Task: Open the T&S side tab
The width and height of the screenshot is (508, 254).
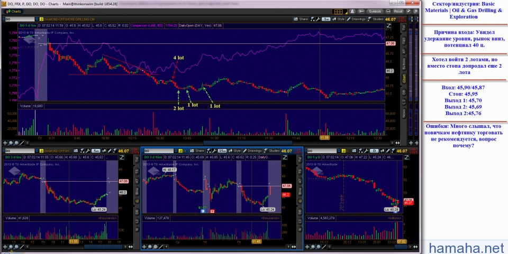Action: 404,40
